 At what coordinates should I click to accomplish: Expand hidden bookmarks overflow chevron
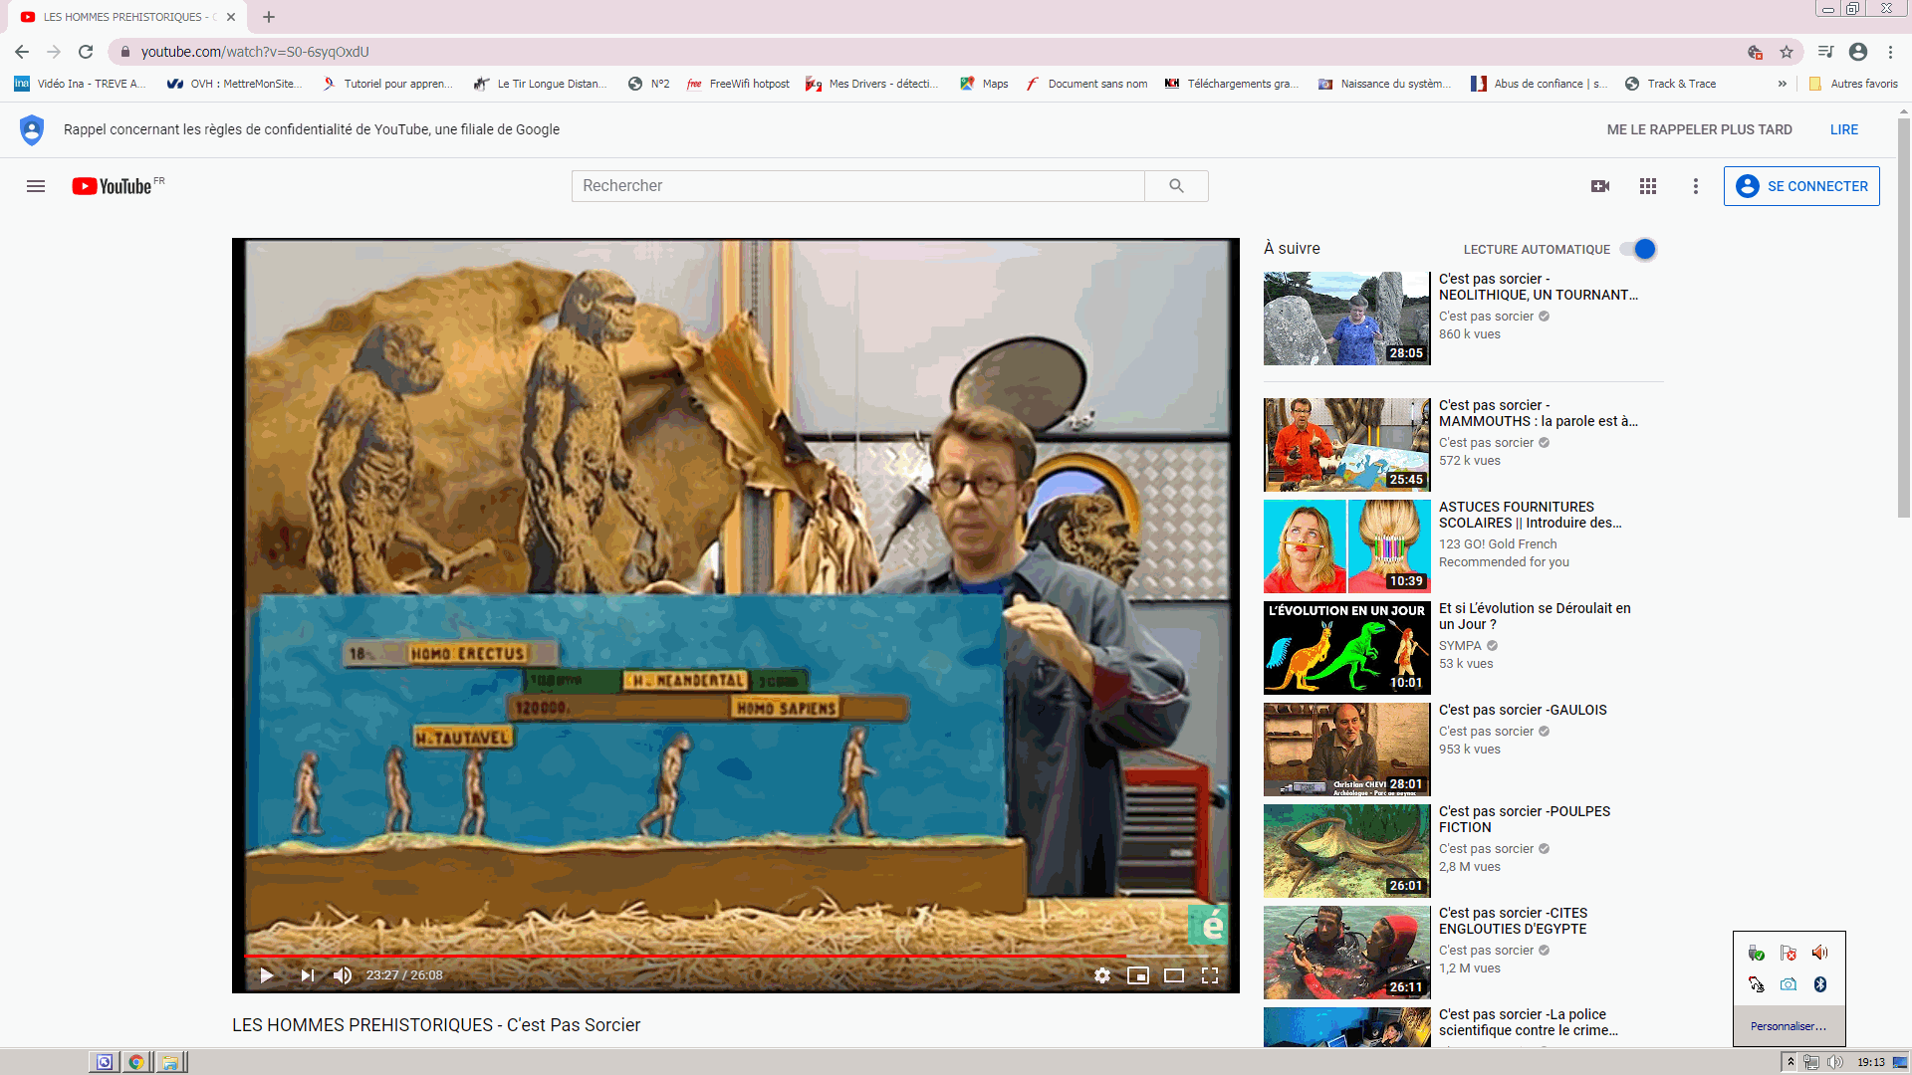pos(1783,84)
